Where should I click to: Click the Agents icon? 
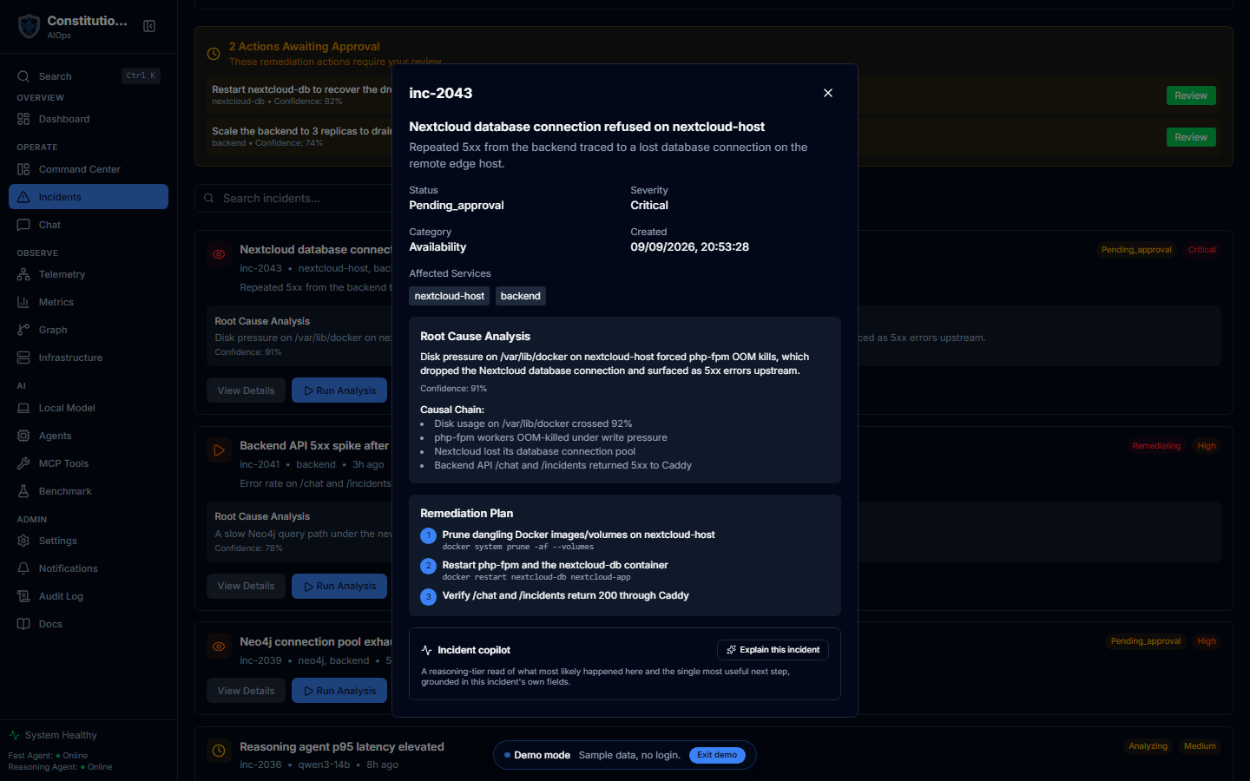tap(23, 436)
